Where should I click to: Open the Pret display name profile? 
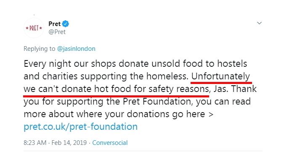pos(55,24)
